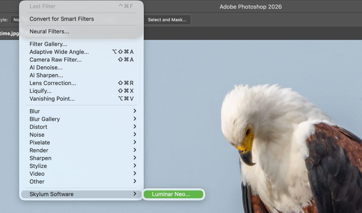
Task: Expand the Stylize submenu
Action: pos(81,166)
